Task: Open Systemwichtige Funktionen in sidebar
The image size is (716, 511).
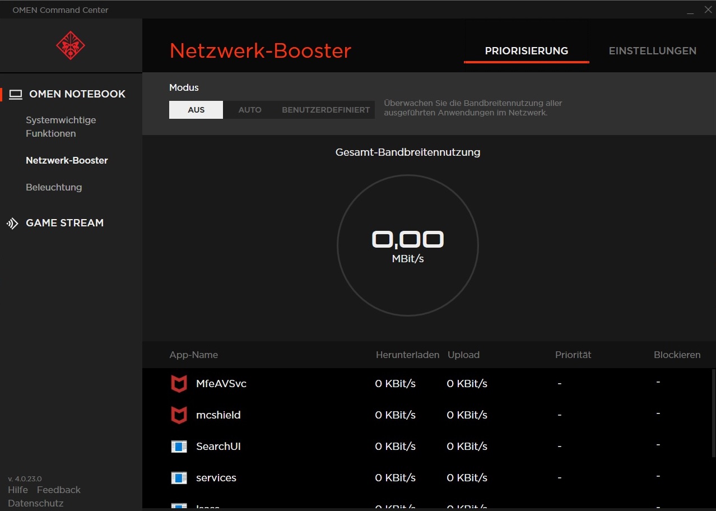Action: point(61,127)
